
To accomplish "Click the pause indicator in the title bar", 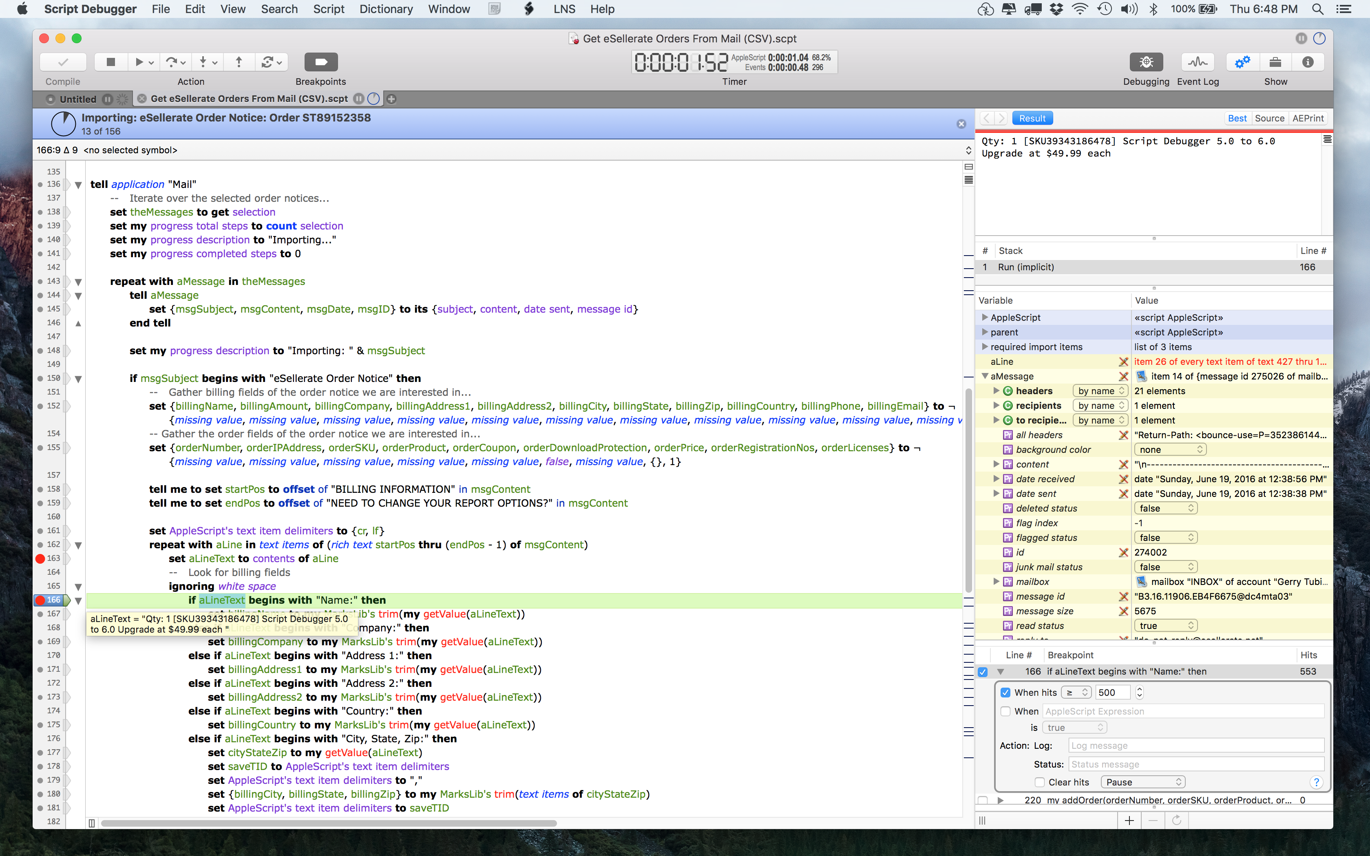I will [1301, 38].
